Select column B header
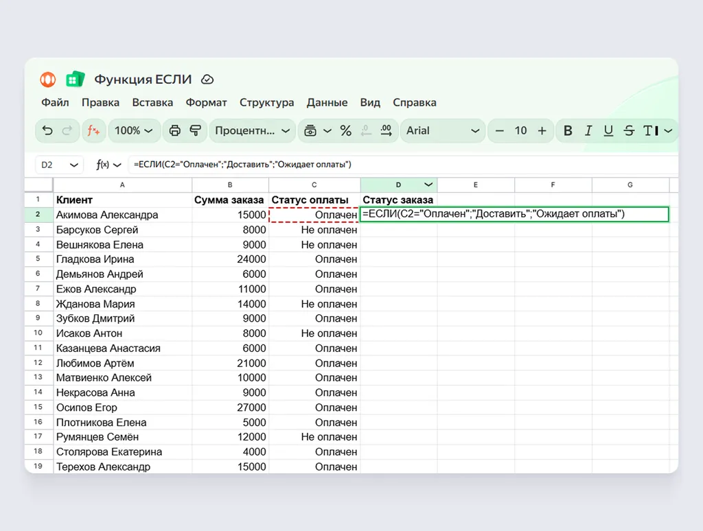The image size is (703, 531). (x=230, y=185)
